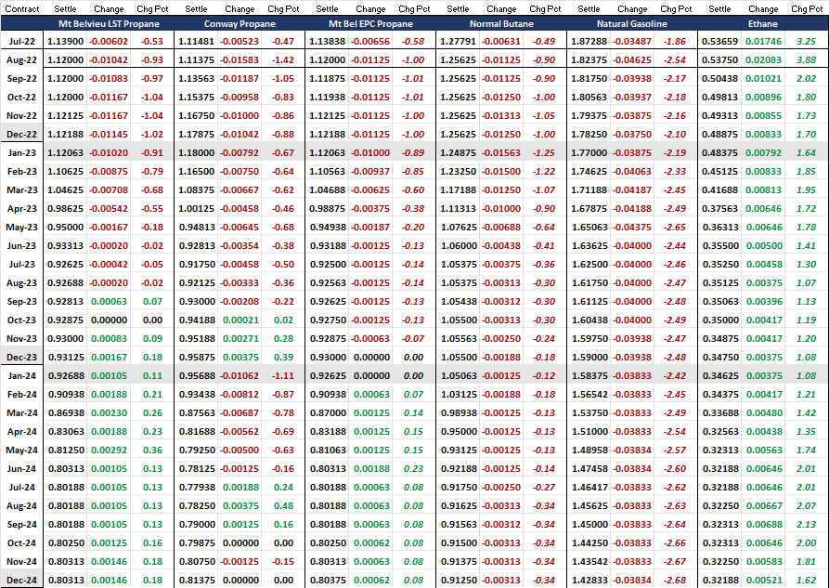
Task: Click the Jan-24 contract label
Action: coord(21,376)
